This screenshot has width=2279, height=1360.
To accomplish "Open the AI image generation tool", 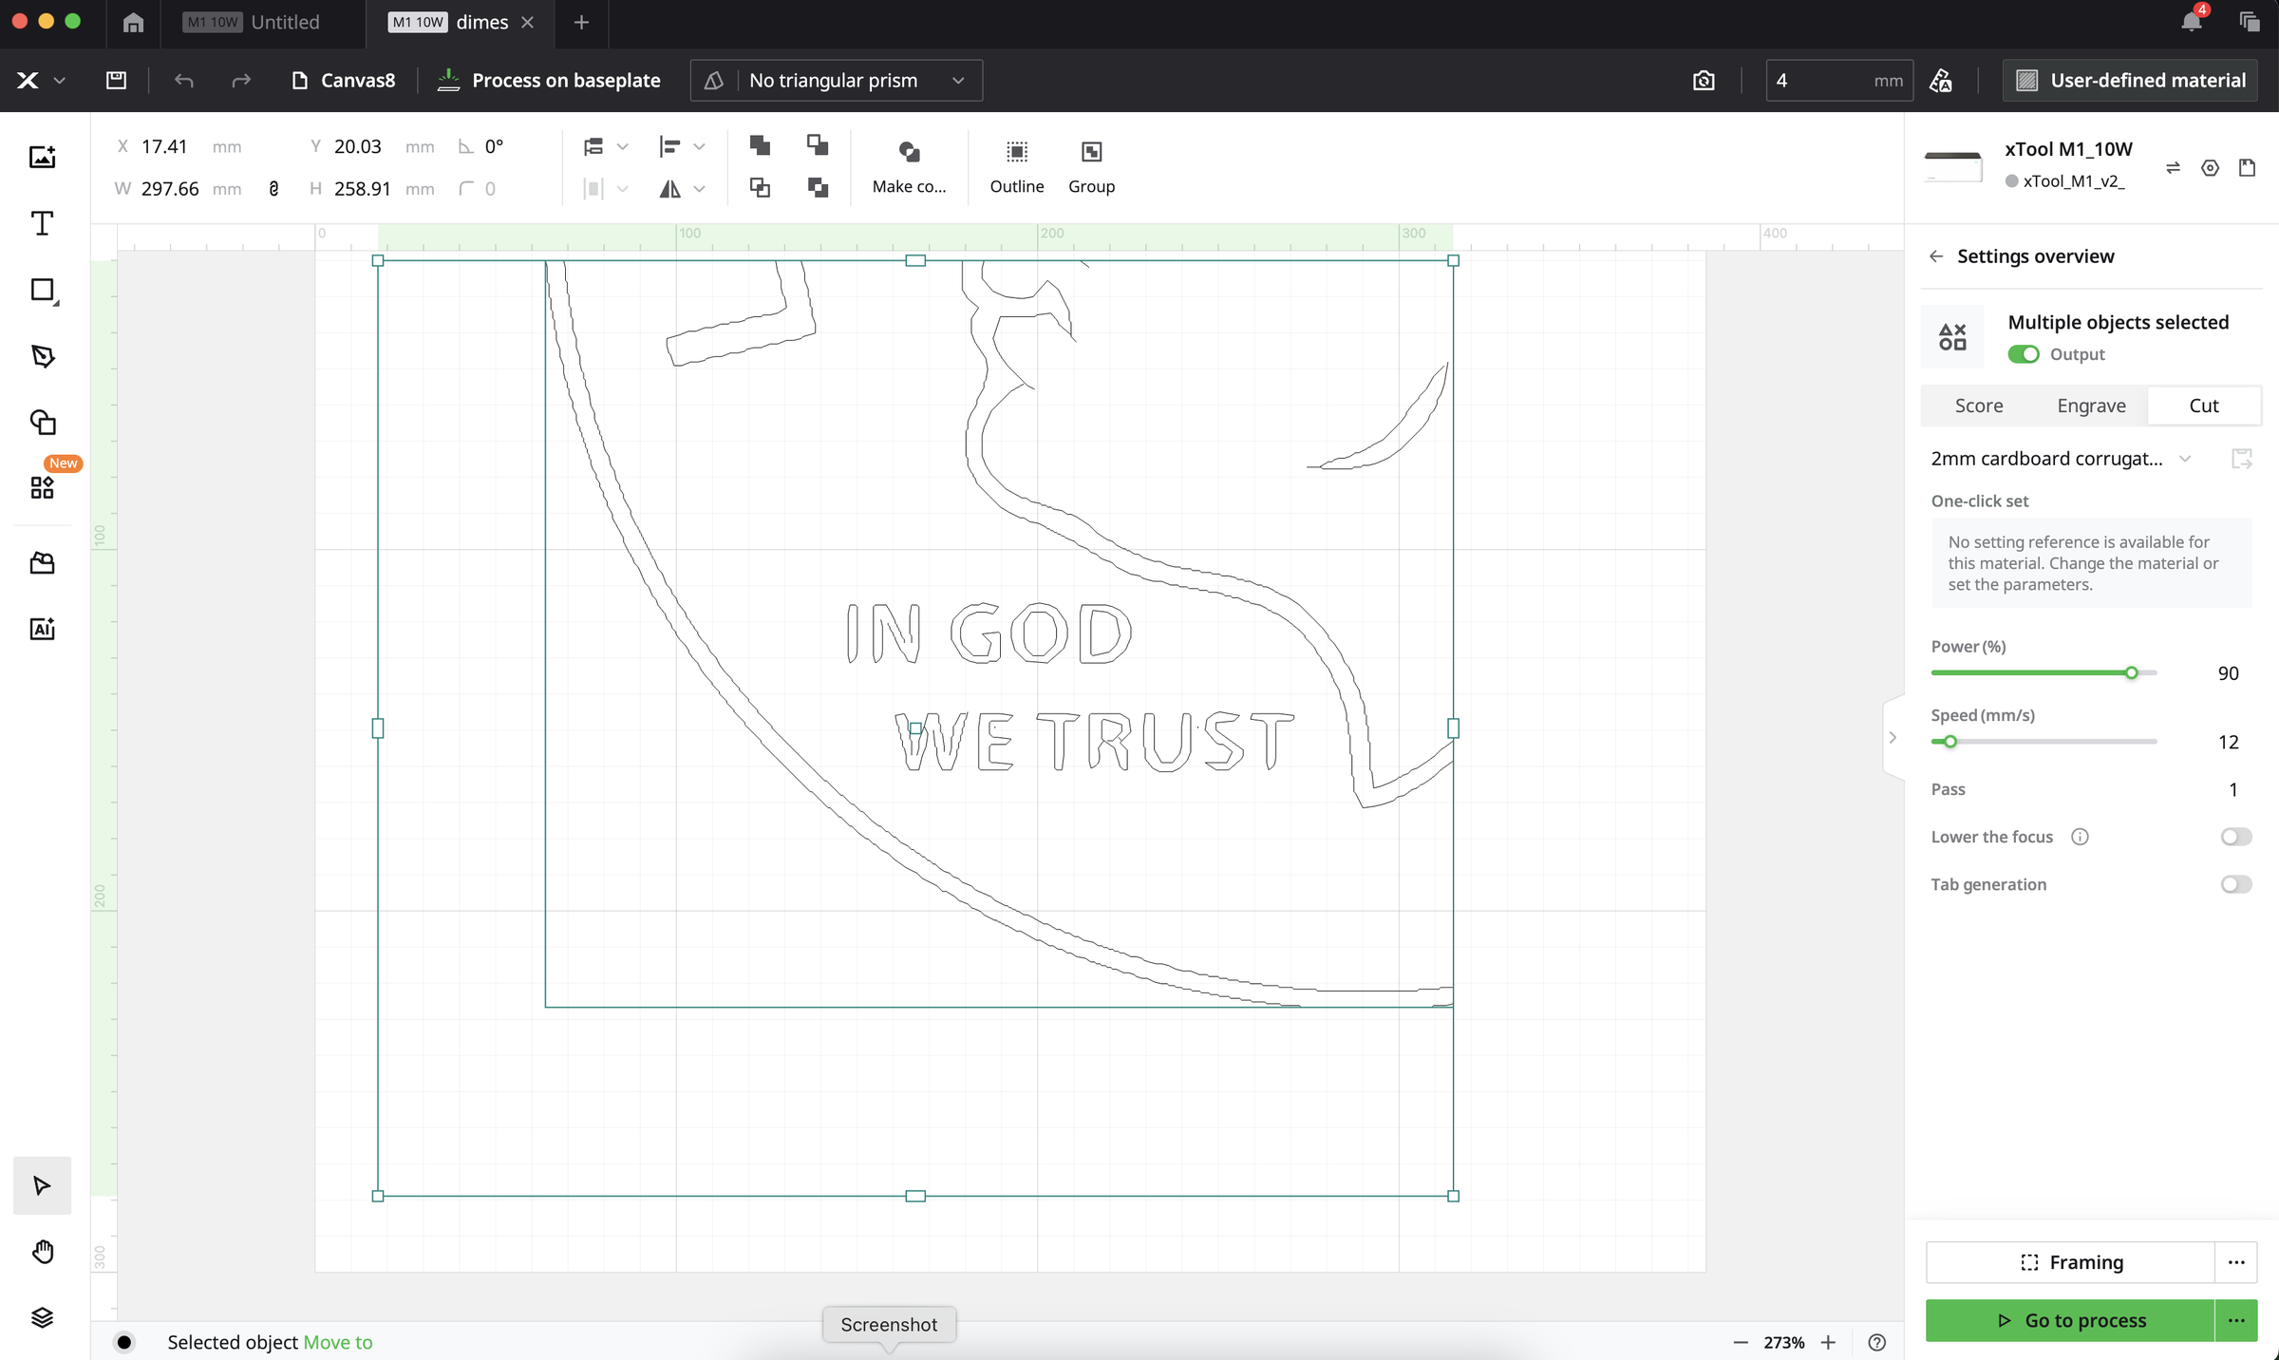I will (42, 629).
